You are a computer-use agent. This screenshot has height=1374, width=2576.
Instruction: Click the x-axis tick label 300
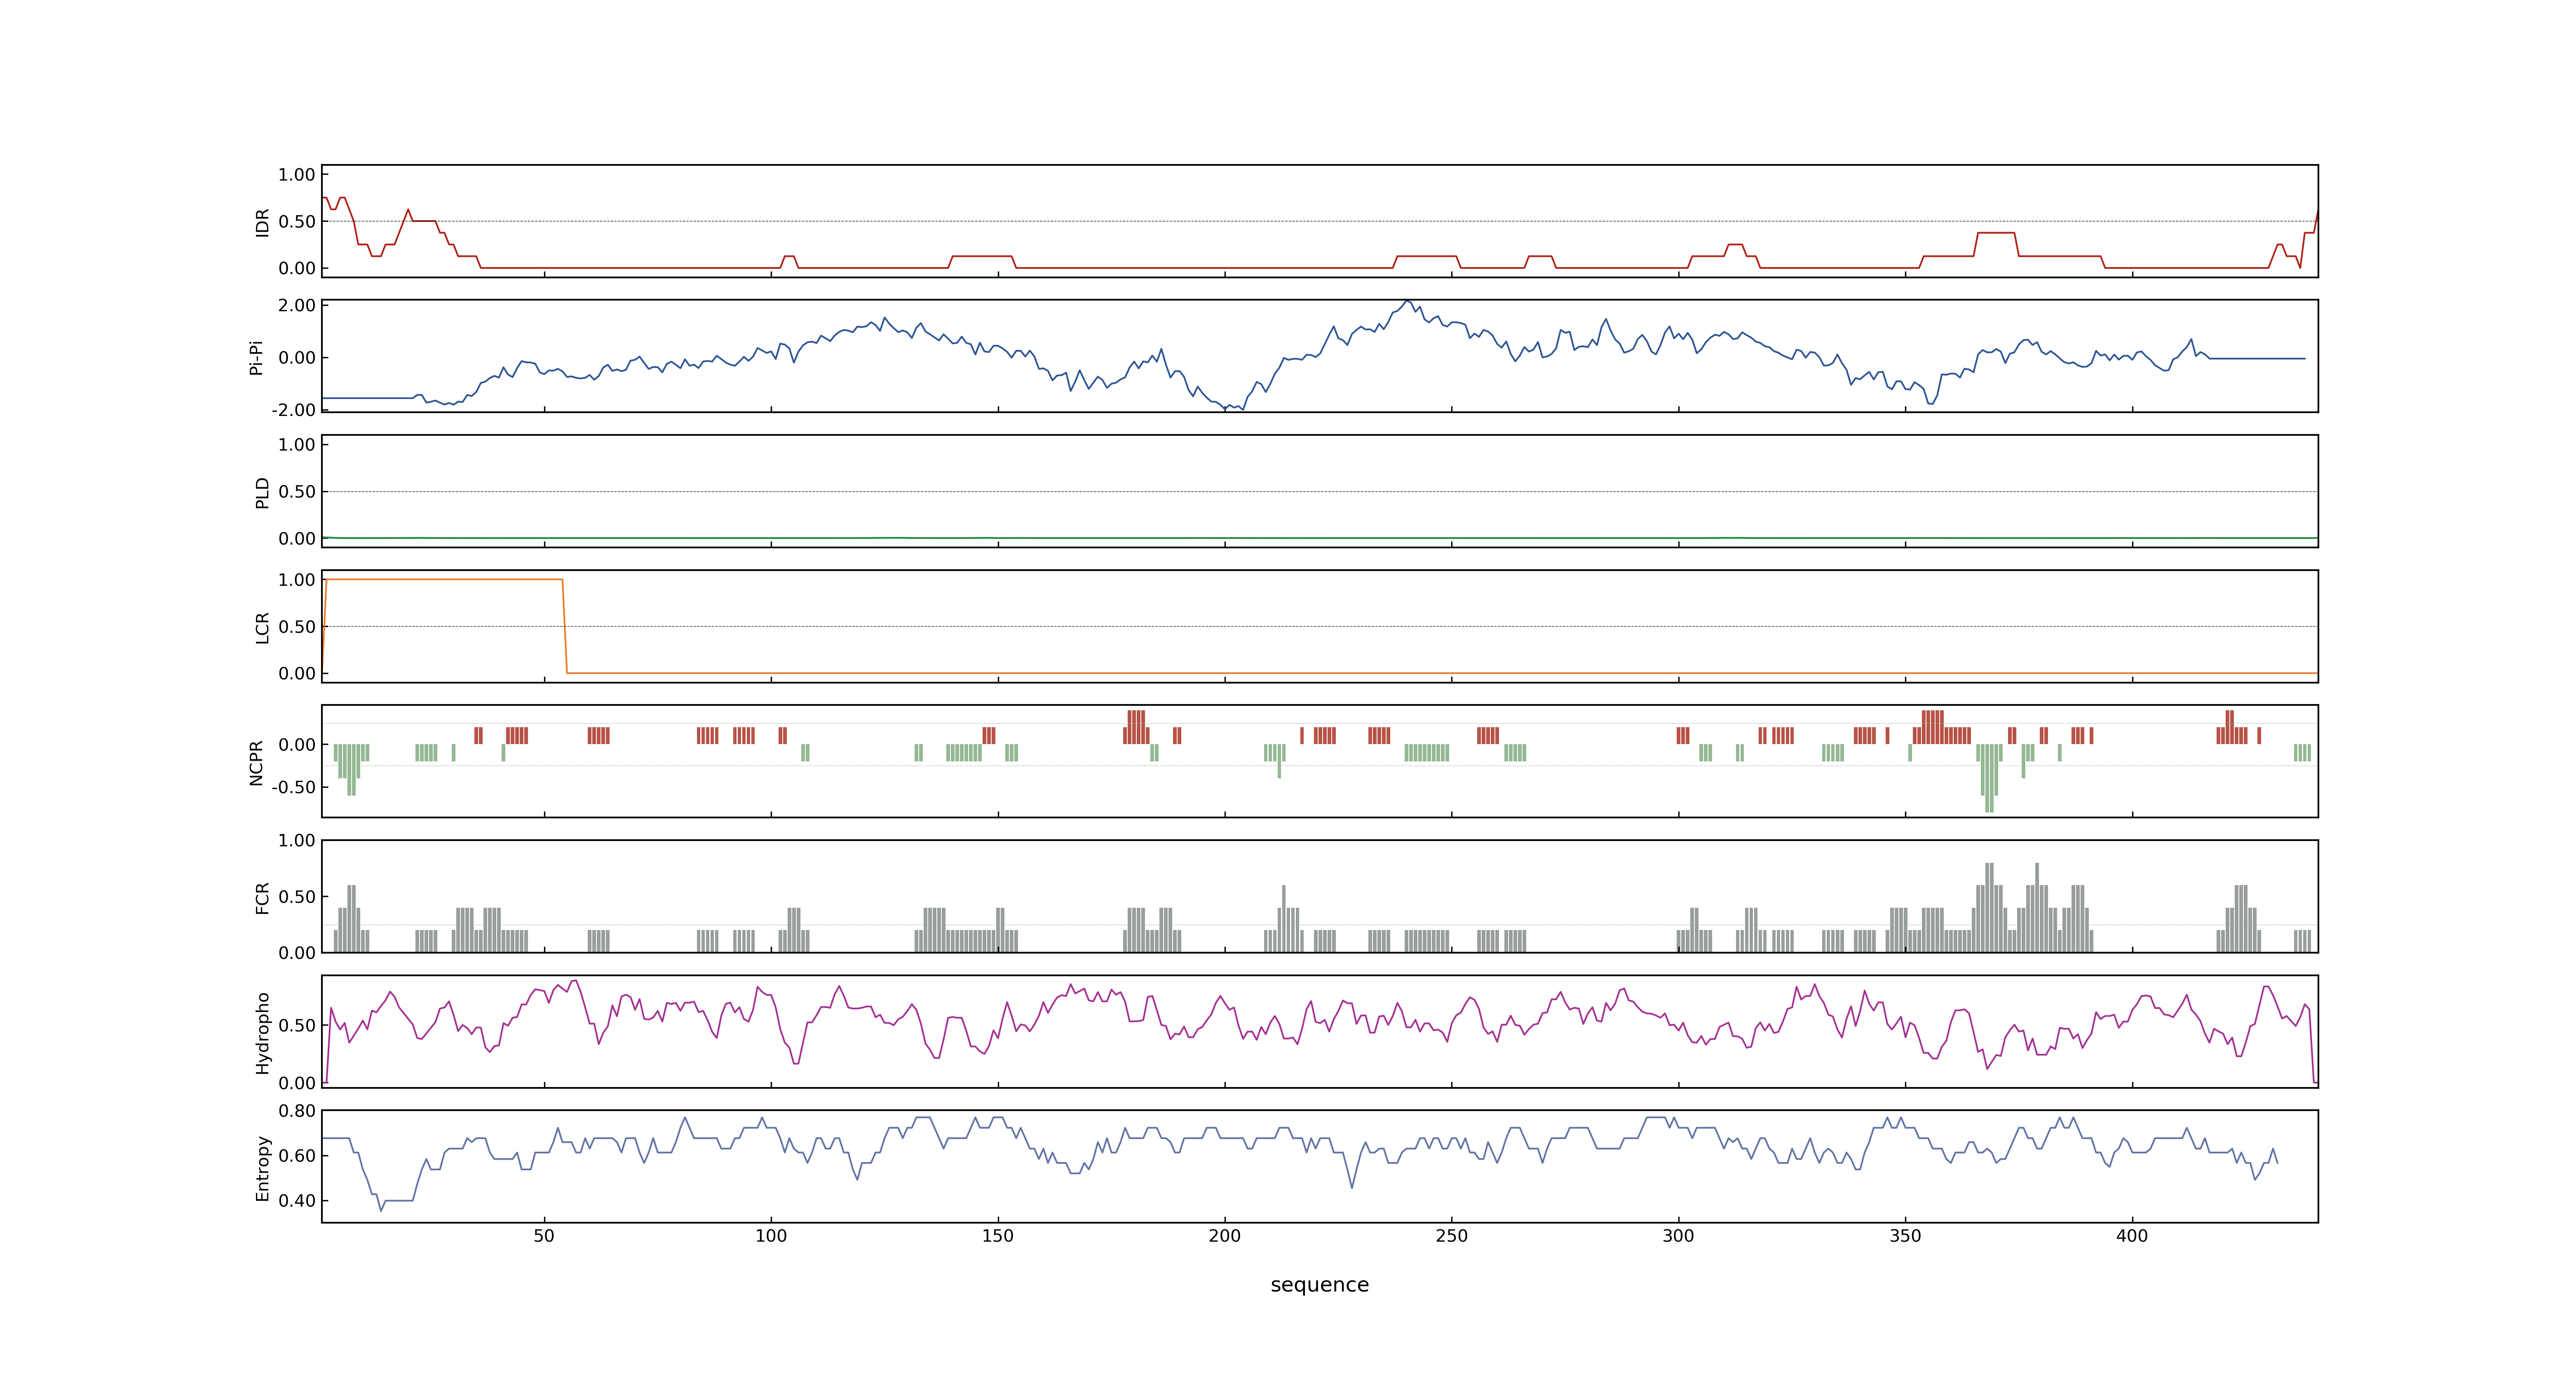[1679, 1236]
